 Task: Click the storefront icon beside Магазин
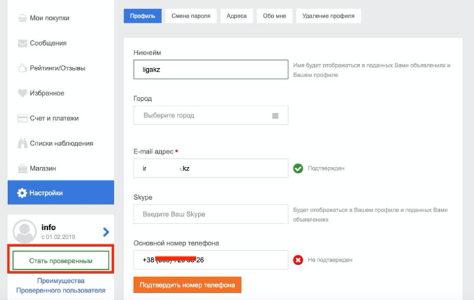click(22, 168)
